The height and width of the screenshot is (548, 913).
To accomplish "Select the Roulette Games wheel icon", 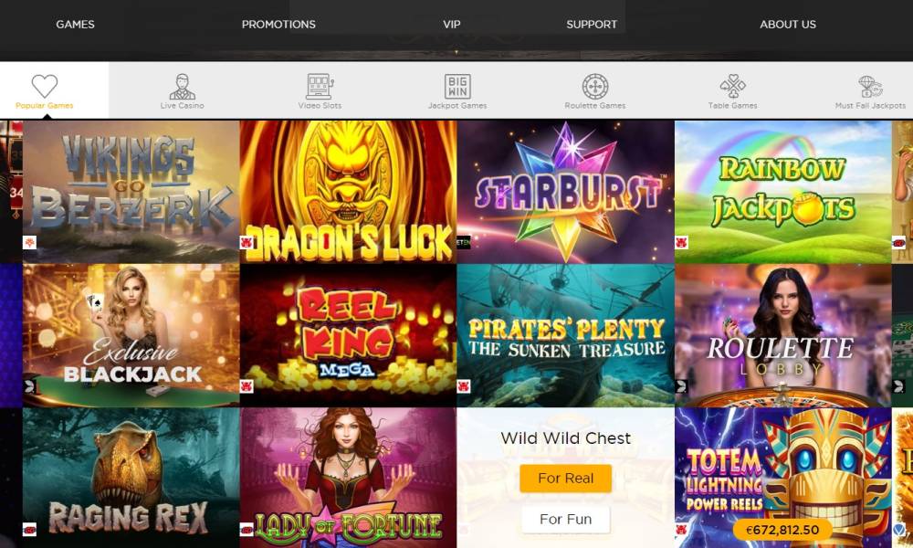I will (x=595, y=86).
